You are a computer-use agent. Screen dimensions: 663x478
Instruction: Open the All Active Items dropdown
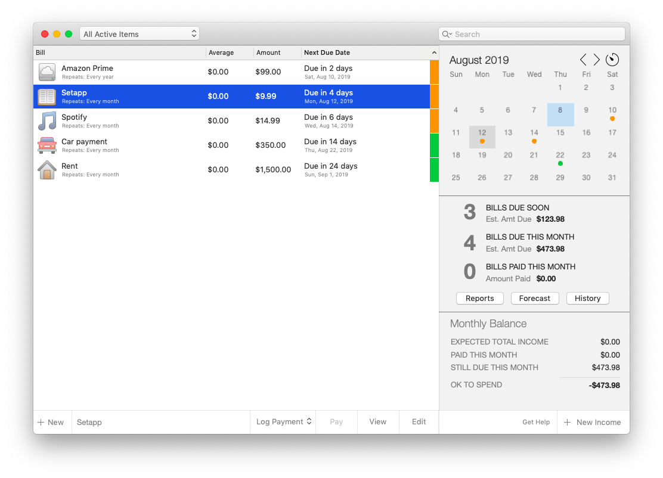(x=140, y=34)
